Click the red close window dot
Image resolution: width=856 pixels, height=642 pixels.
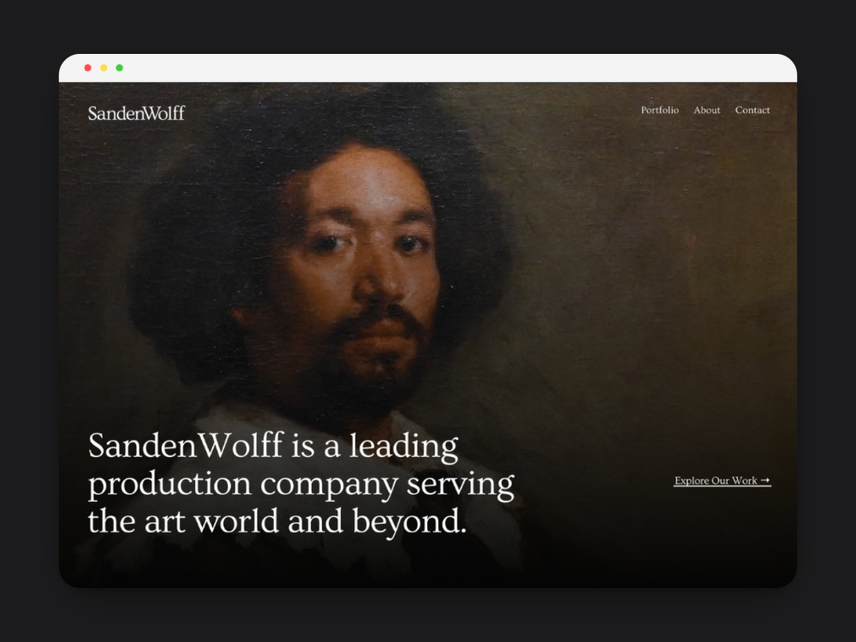[88, 68]
